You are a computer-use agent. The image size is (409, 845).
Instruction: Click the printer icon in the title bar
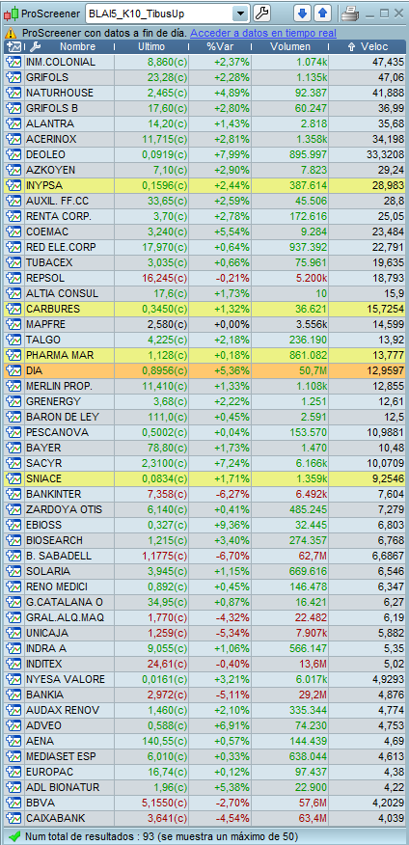(x=350, y=13)
